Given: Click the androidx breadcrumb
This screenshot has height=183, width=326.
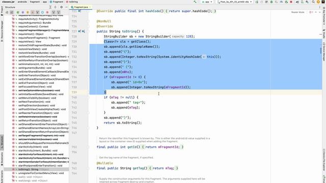Looking at the screenshot, I should click(22, 2).
